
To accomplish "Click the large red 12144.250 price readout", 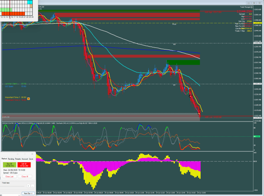I will pyautogui.click(x=244, y=11).
